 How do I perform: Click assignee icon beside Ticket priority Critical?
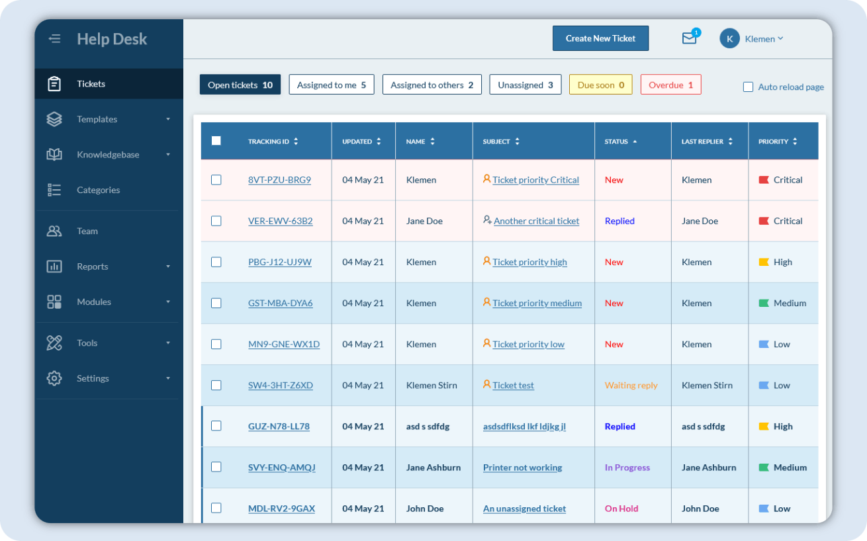[486, 179]
